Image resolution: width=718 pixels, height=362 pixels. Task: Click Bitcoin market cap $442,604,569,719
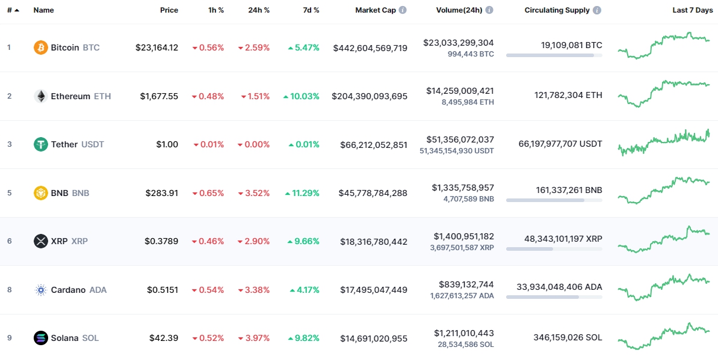(370, 48)
